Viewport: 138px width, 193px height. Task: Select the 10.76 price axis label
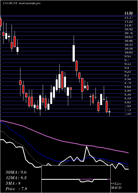[x=129, y=33]
